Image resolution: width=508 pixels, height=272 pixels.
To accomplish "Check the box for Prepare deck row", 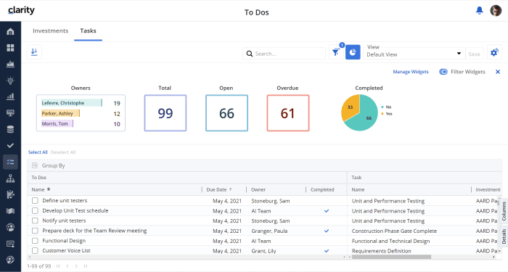I will coord(35,231).
